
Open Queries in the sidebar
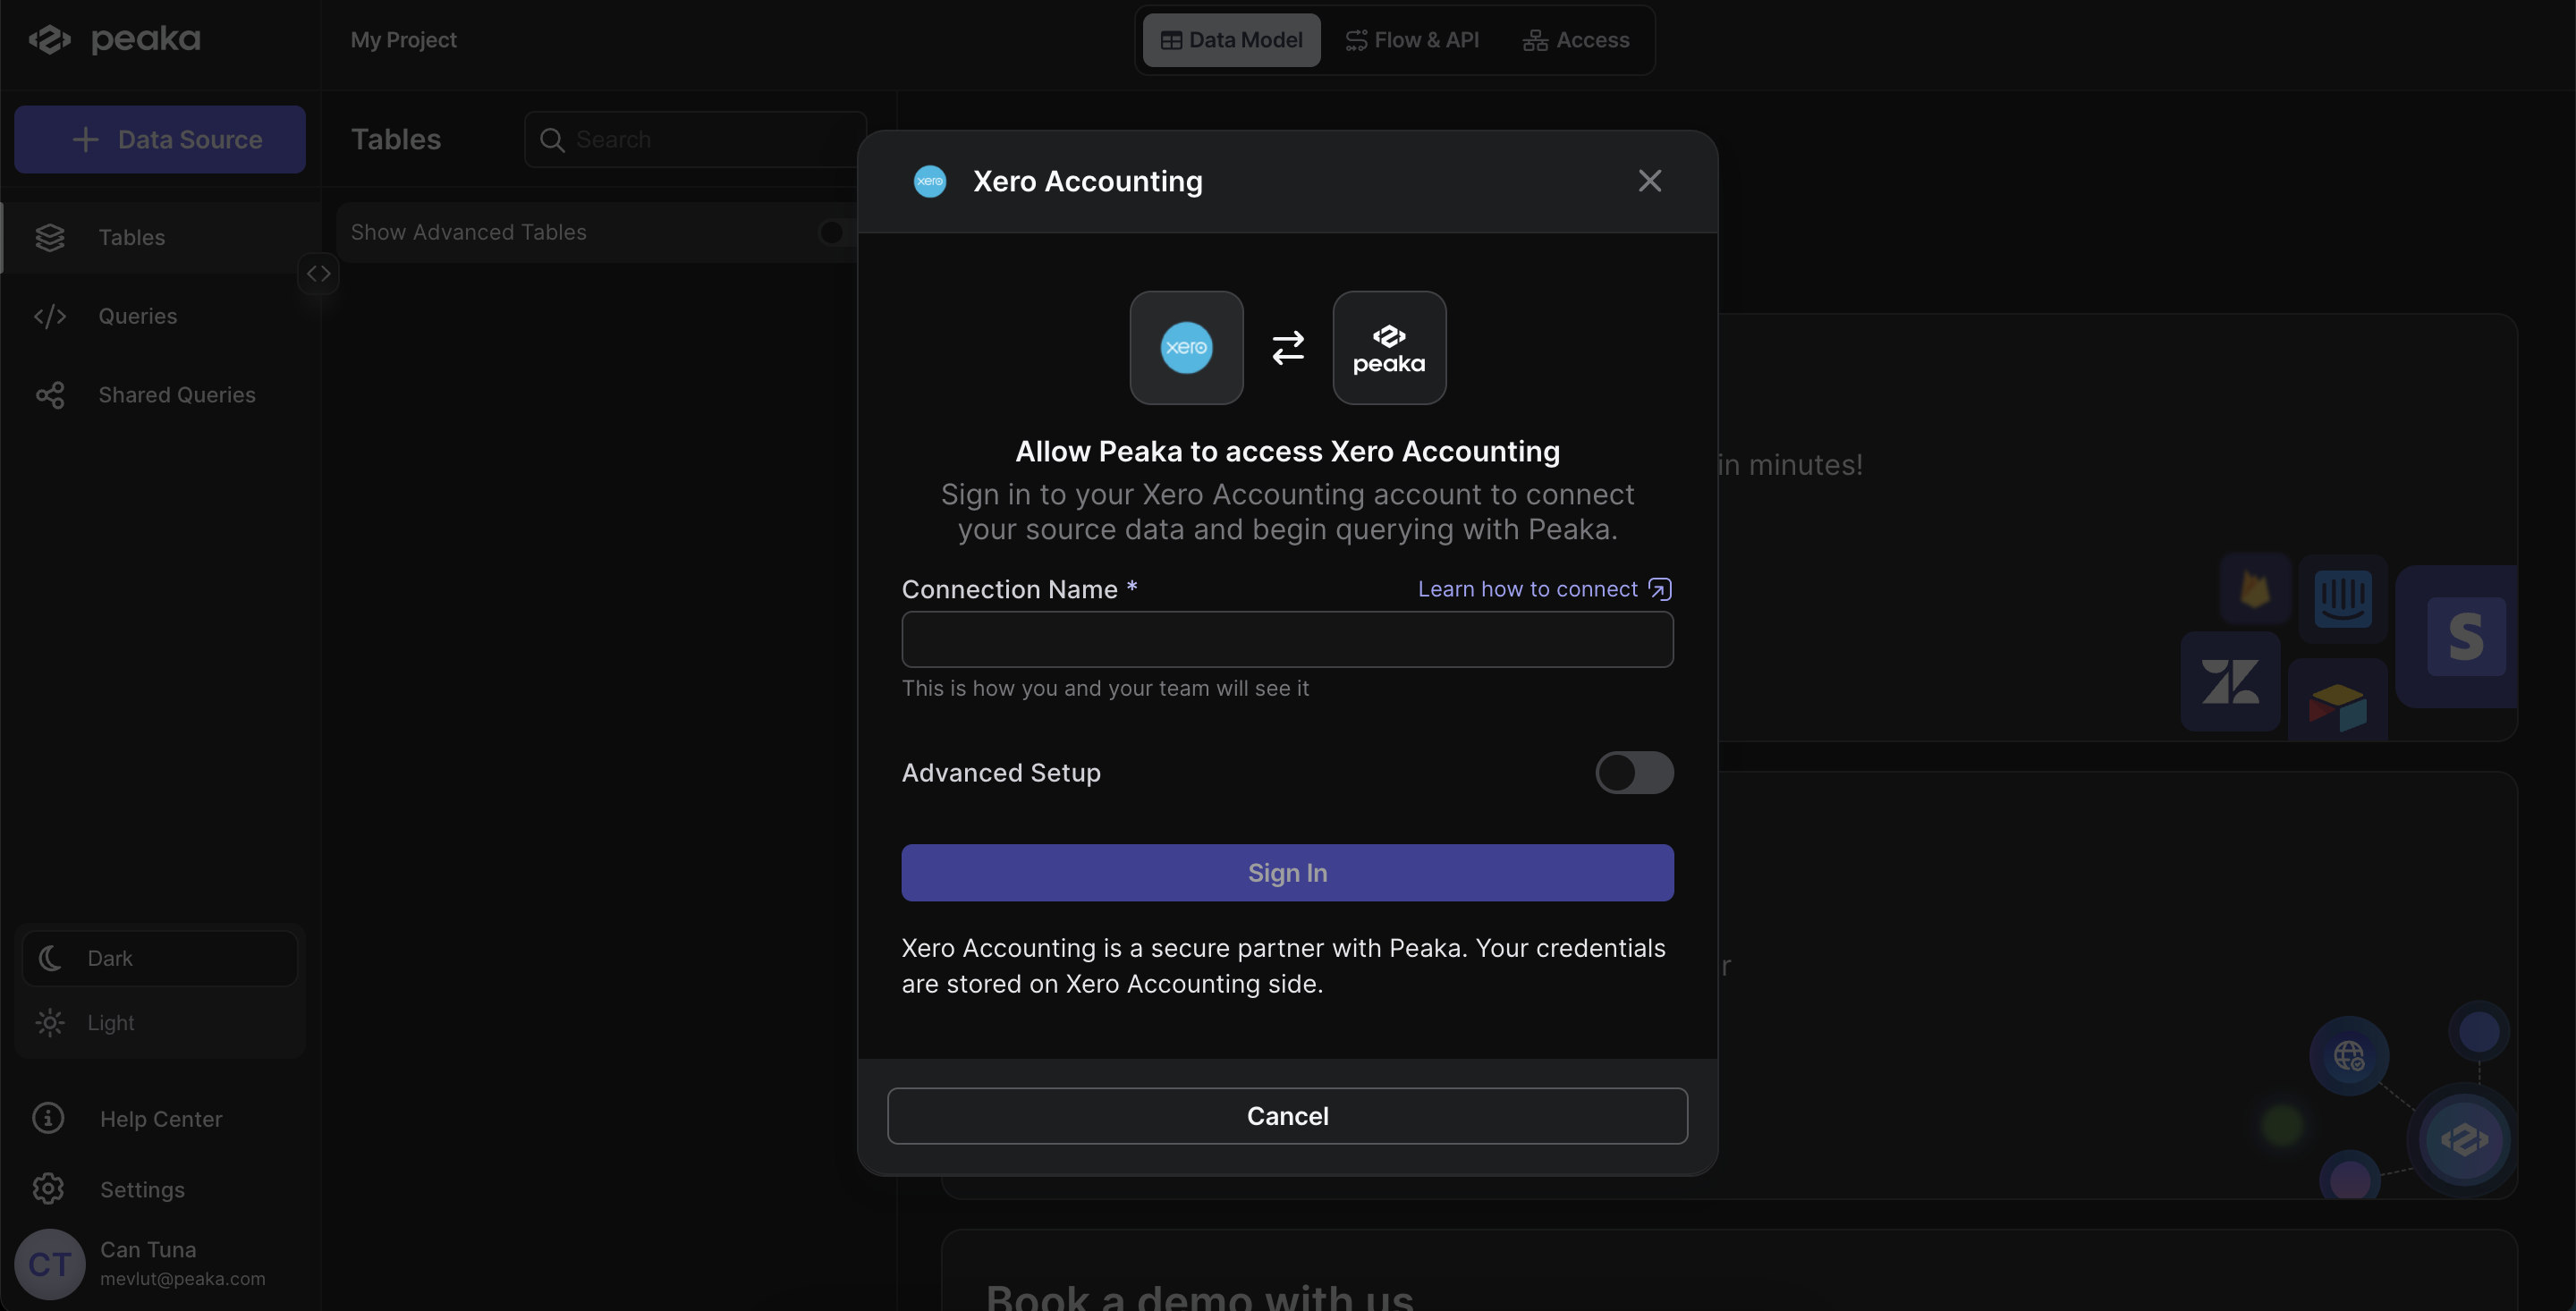(x=161, y=316)
